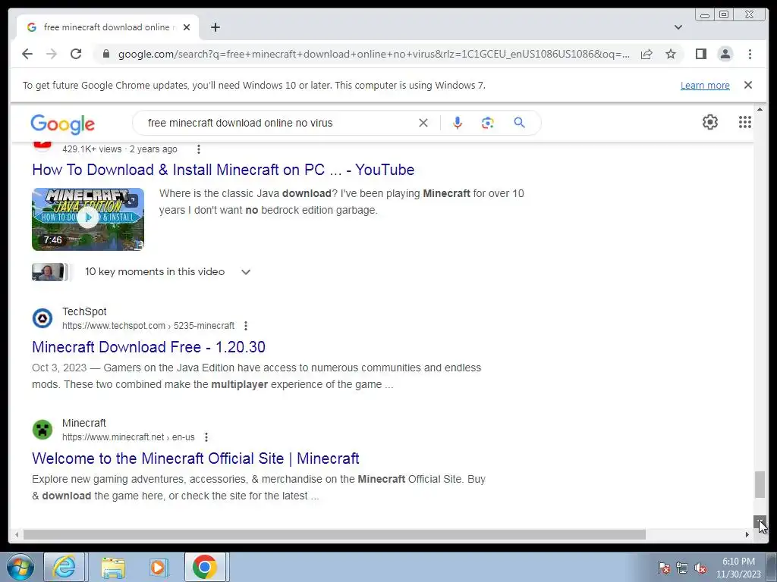Open the Windows Start menu
Screen dimensions: 777x582
(x=20, y=567)
